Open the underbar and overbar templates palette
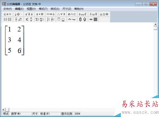Screen dimensions: 159x117 (61, 20)
